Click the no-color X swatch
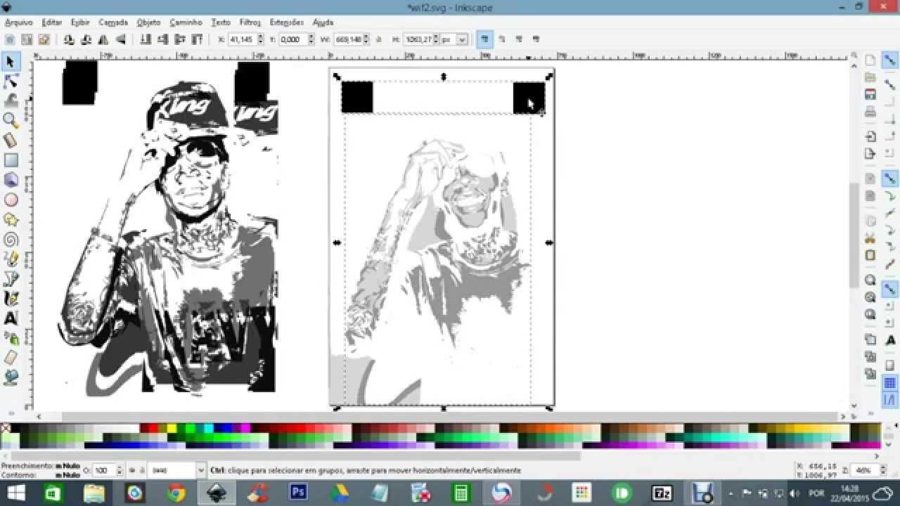The width and height of the screenshot is (900, 506). point(6,428)
